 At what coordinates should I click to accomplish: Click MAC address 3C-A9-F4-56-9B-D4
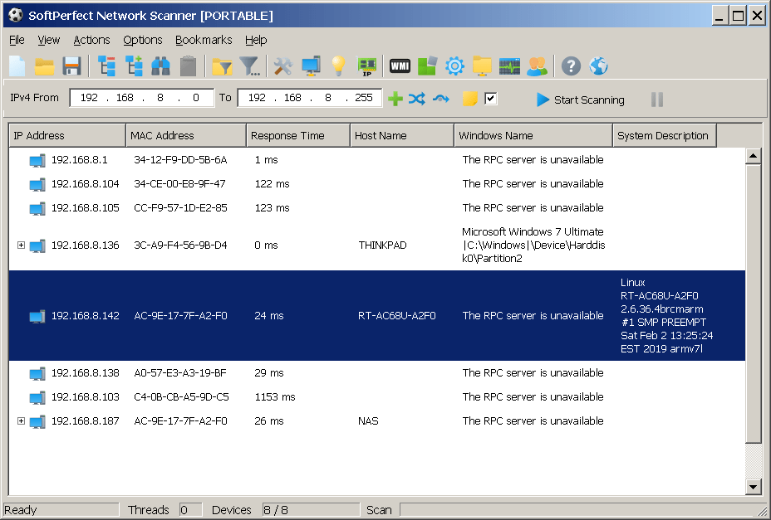(x=180, y=245)
